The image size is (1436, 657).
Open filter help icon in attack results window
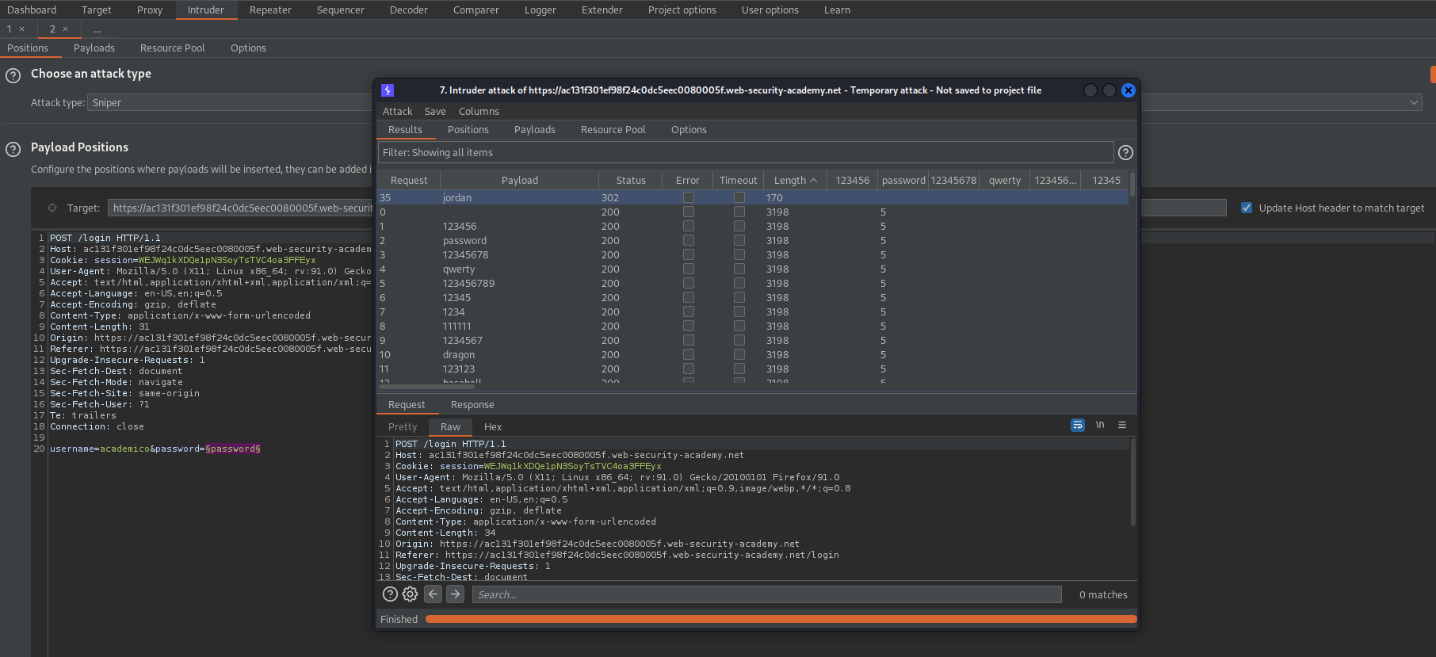(1125, 152)
